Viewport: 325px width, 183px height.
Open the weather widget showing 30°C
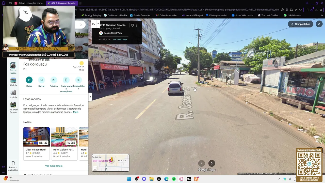pos(11,179)
